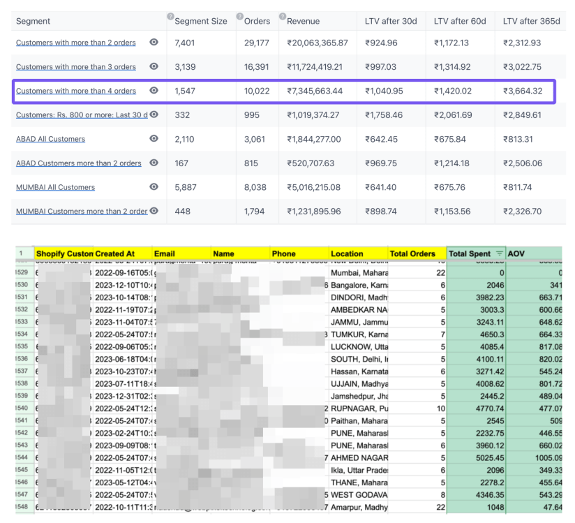Image resolution: width=575 pixels, height=523 pixels.
Task: Select the 'Total Orders' spreadsheet header cell
Action: coord(418,253)
